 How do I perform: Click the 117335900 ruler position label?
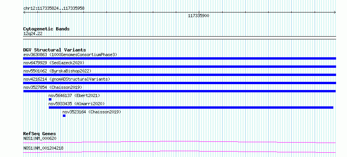coord(198,16)
